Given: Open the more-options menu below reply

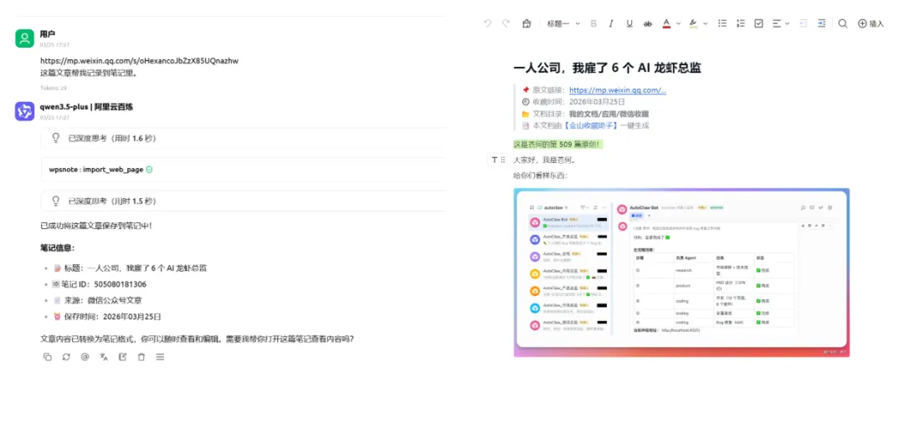Looking at the screenshot, I should (160, 357).
